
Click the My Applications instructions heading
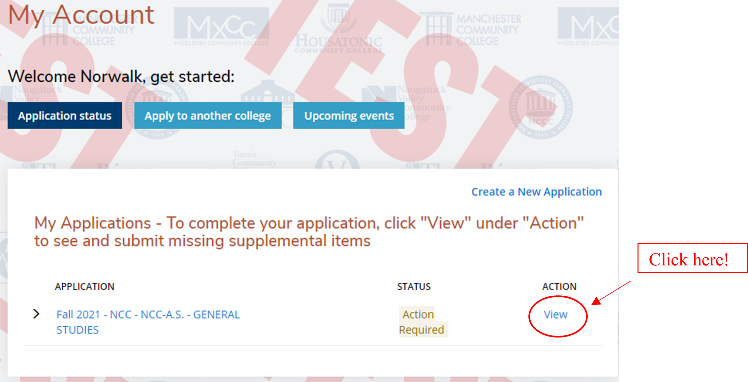pos(309,232)
